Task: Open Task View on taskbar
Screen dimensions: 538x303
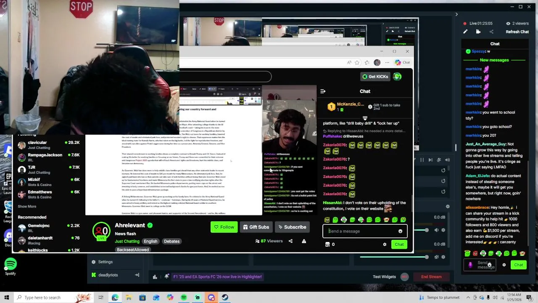Action: coord(101,298)
